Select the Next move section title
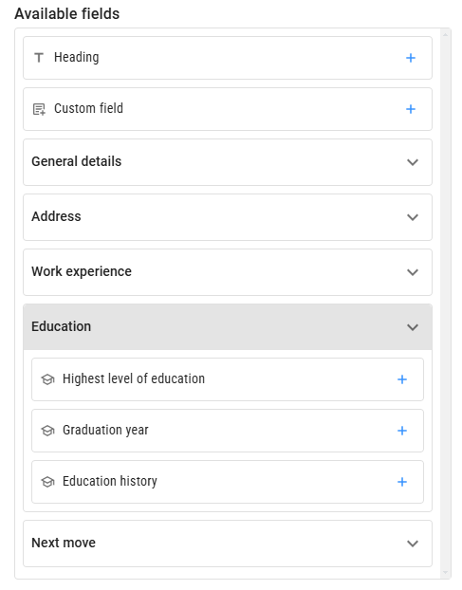Viewport: 462px width, 590px height. click(64, 543)
